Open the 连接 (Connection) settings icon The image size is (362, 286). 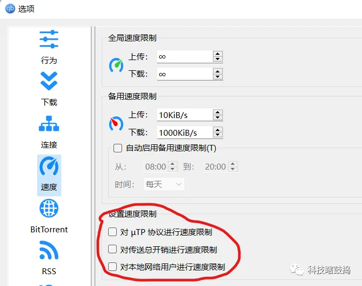[x=49, y=123]
